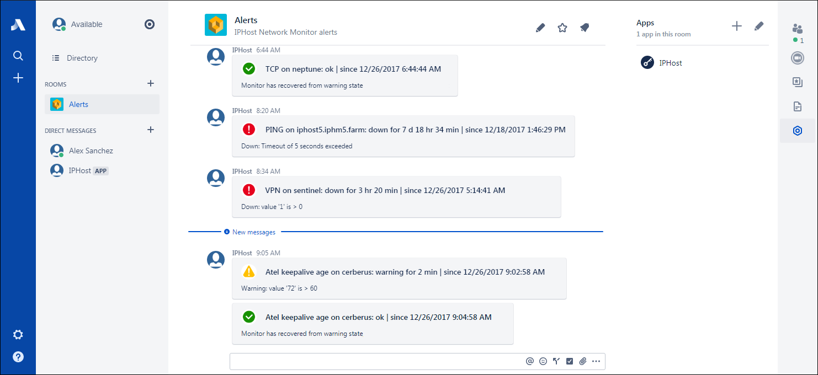Insert a mention with @ icon
Viewport: 818px width, 375px height.
(530, 361)
